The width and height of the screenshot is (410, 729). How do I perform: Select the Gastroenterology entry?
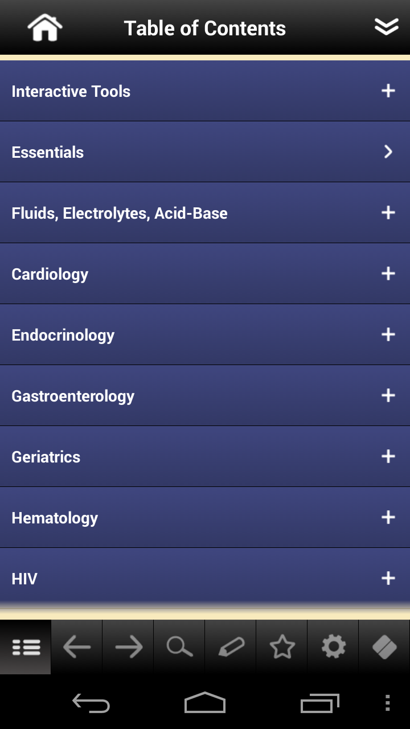click(x=205, y=396)
